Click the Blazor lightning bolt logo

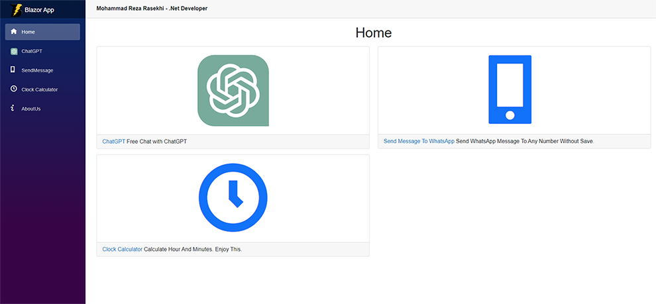(x=17, y=10)
